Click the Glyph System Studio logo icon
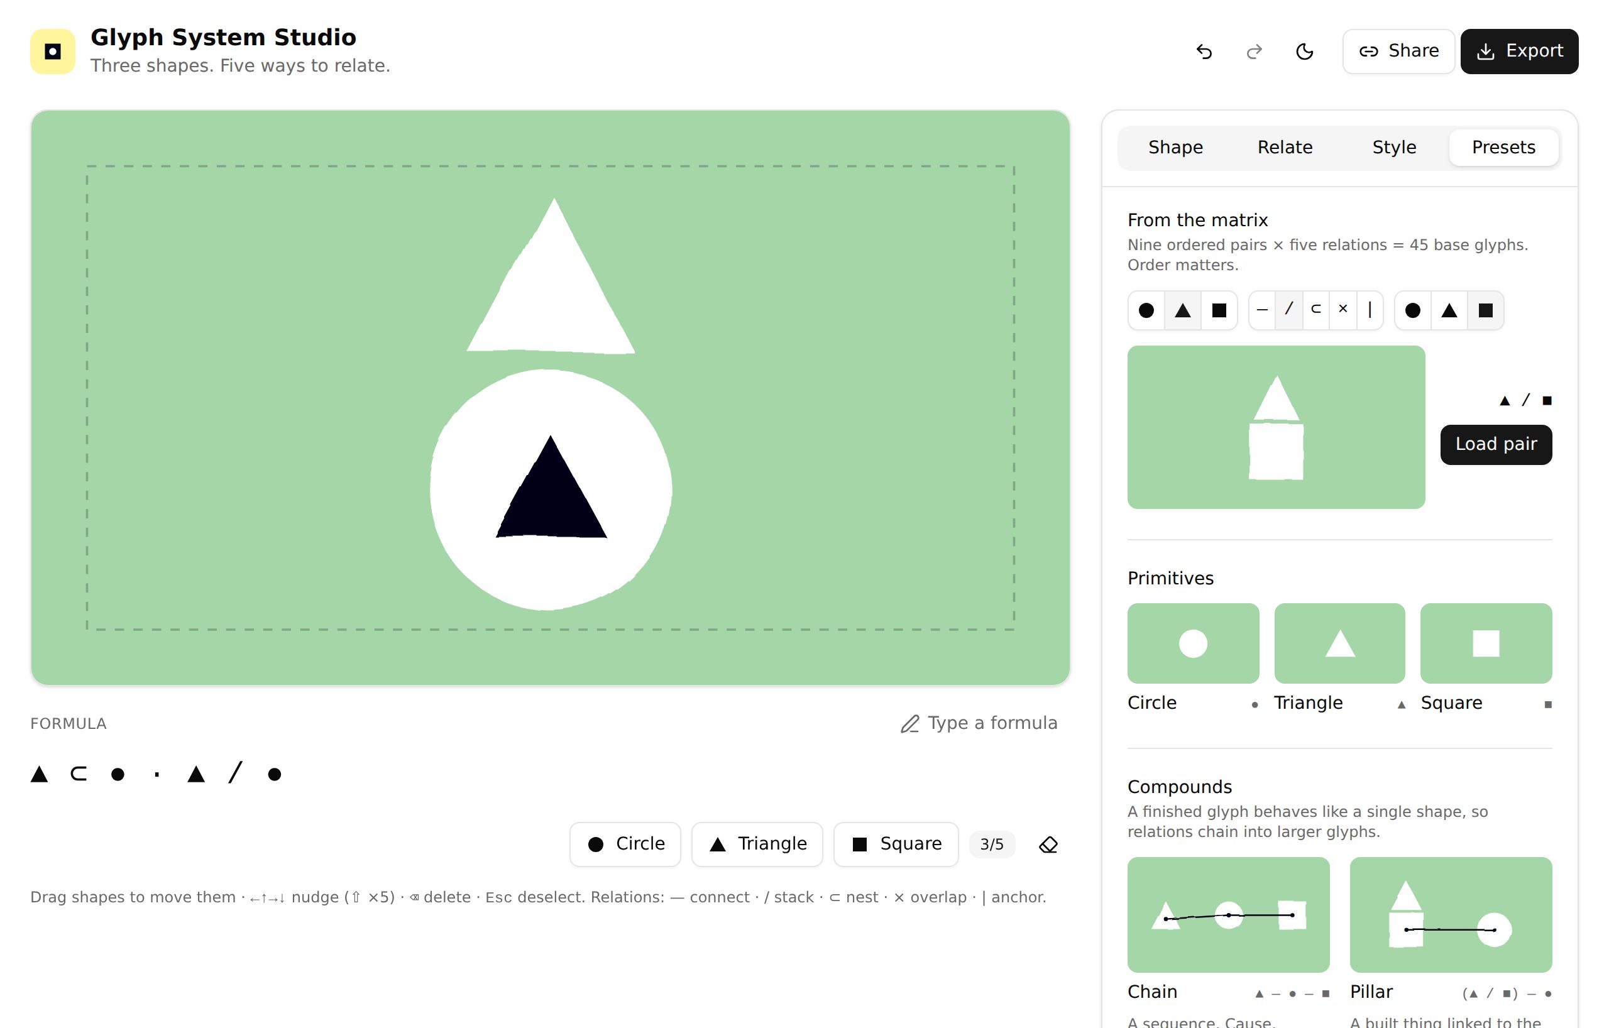The width and height of the screenshot is (1609, 1028). point(53,52)
